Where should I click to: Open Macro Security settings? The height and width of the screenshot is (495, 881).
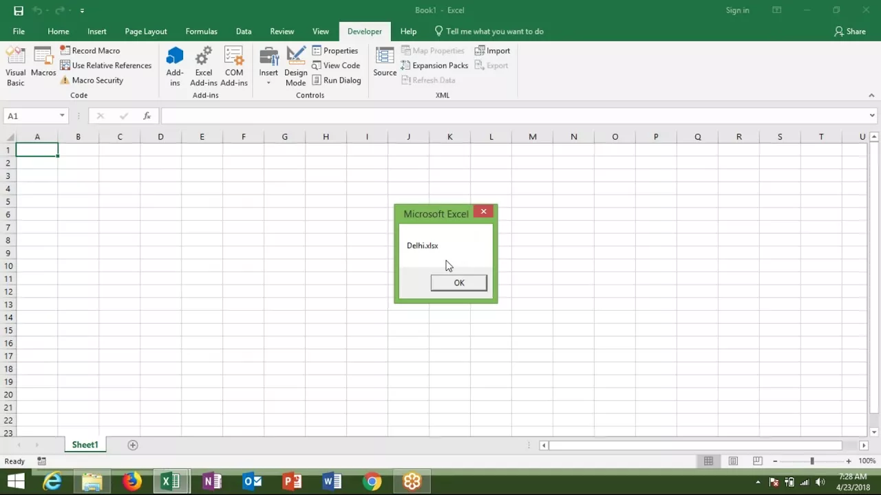[x=92, y=80]
